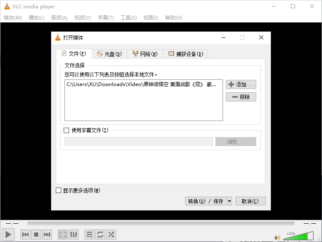
Task: Open the 视频(V) menu
Action: pyautogui.click(x=82, y=18)
